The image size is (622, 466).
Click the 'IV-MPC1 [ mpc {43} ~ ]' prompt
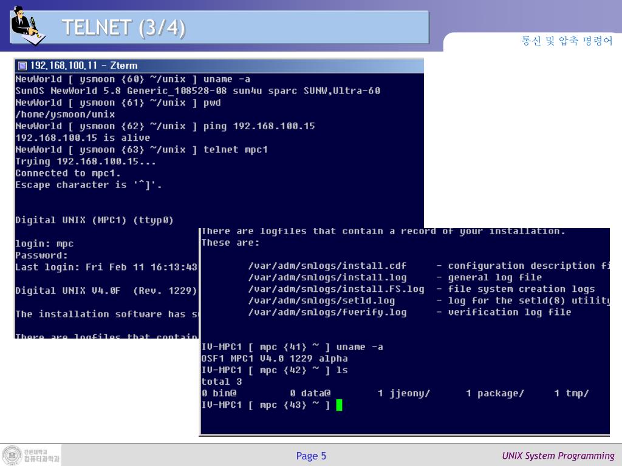266,405
